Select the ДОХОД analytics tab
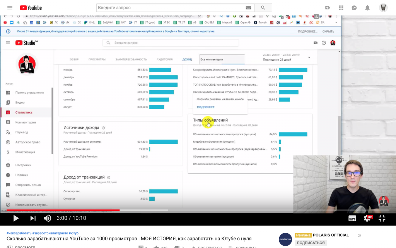The height and width of the screenshot is (248, 396). [187, 59]
